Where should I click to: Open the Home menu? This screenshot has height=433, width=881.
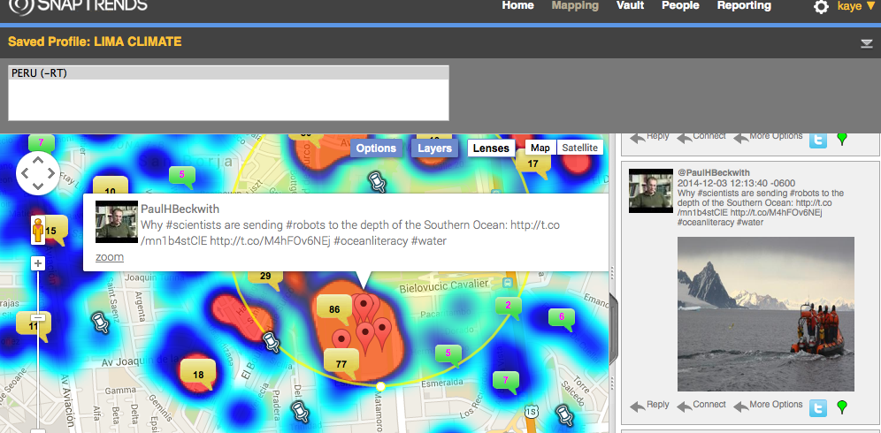(x=517, y=5)
